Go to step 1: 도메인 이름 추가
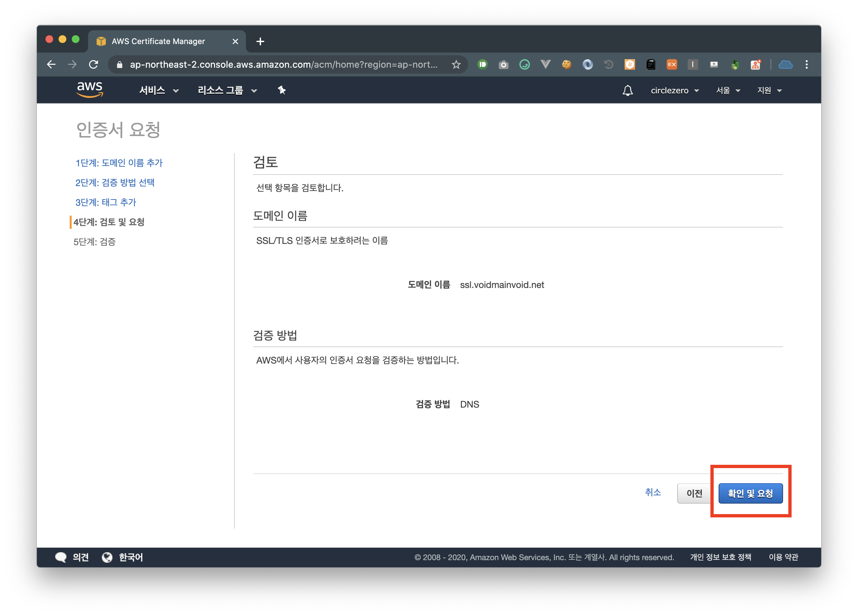 [x=119, y=163]
